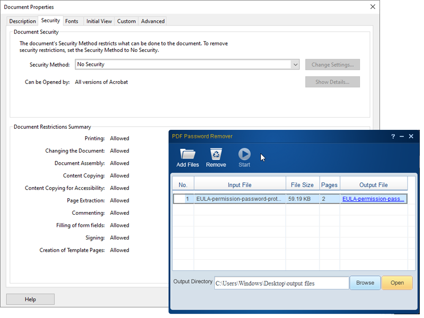Click the File Size column header
This screenshot has width=424, height=318.
coord(302,185)
